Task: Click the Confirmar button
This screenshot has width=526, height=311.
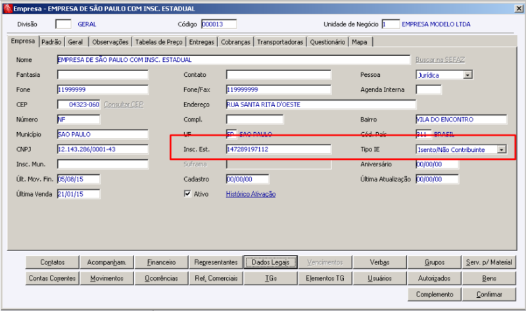Action: pyautogui.click(x=489, y=294)
